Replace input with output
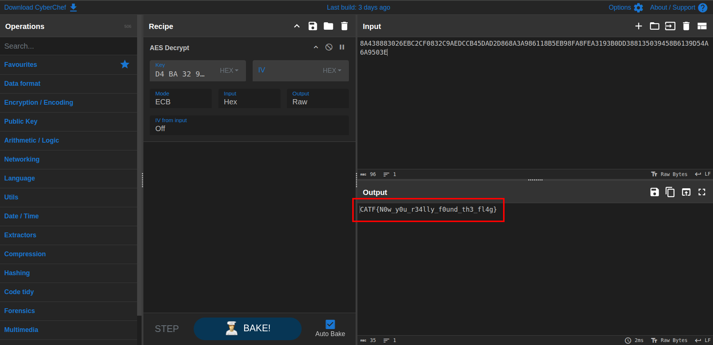Viewport: 713px width, 345px height. click(686, 192)
